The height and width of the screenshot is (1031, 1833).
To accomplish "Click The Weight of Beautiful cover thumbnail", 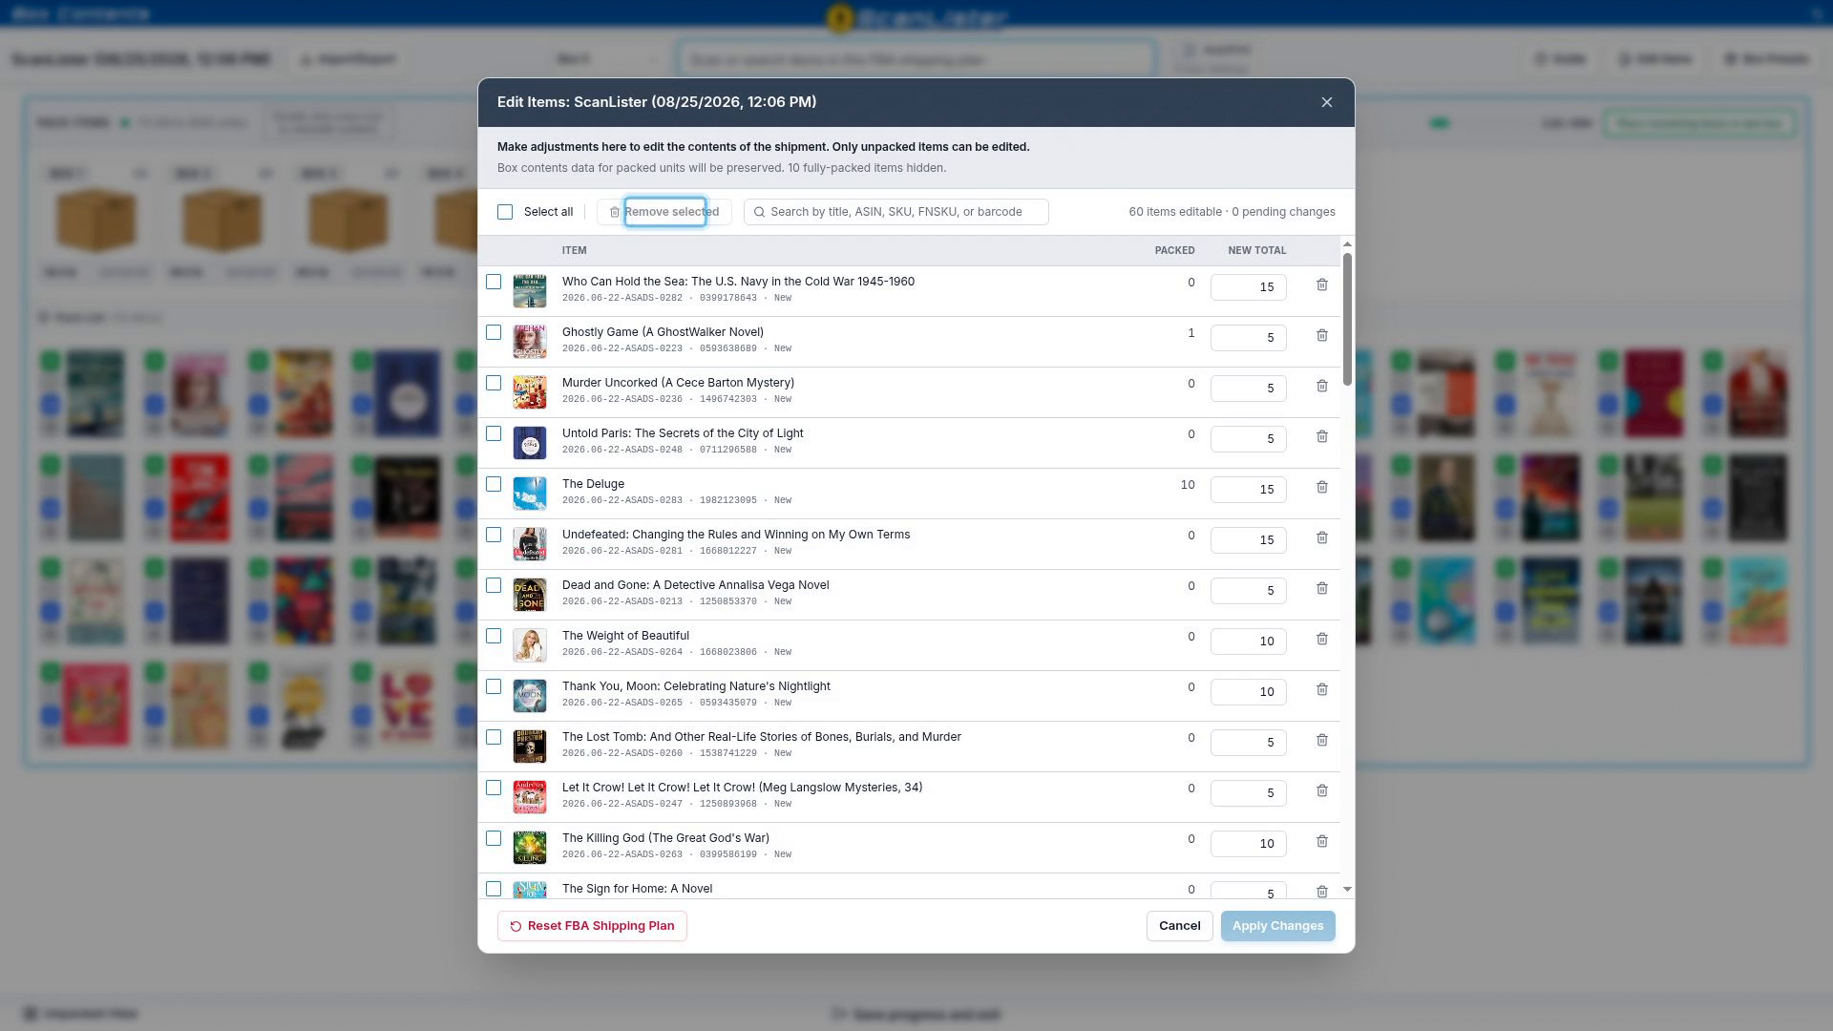I will [x=530, y=644].
